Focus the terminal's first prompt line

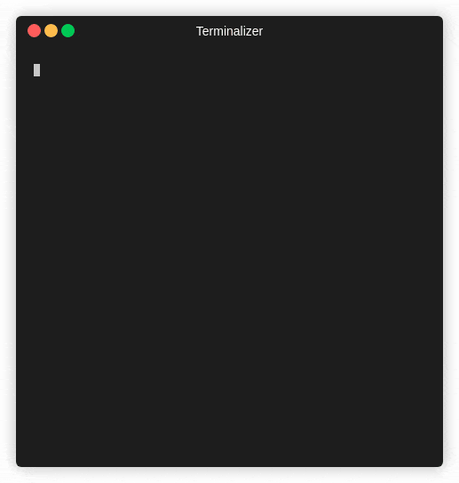(229, 70)
